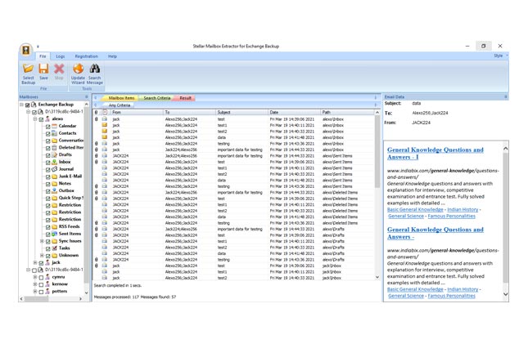Screen dimensions: 528x344
Task: Select the Calendar folder icon
Action: coord(54,126)
